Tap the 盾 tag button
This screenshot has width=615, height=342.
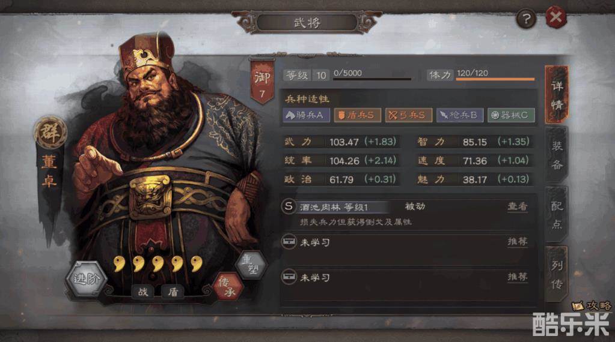(x=173, y=292)
